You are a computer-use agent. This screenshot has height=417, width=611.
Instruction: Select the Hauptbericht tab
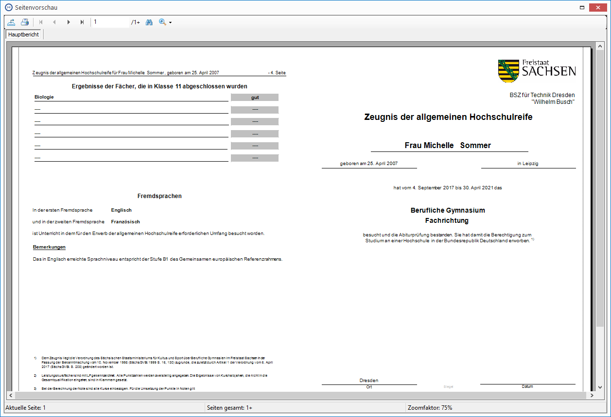point(24,34)
